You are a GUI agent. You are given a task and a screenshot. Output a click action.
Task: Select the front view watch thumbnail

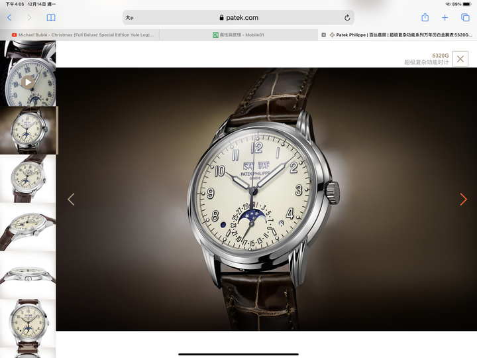point(28,324)
